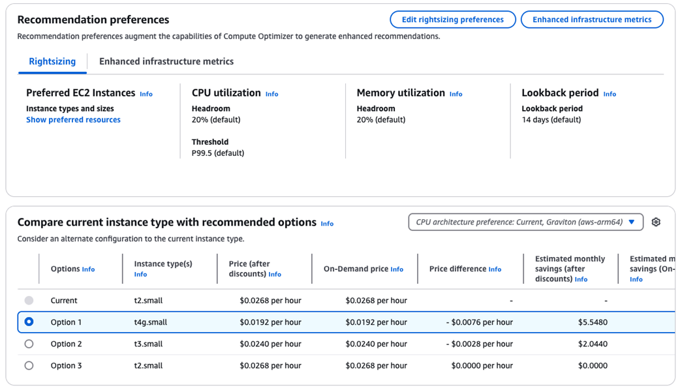The image size is (680, 390).
Task: Click Info in Price difference column header
Action: tap(495, 269)
